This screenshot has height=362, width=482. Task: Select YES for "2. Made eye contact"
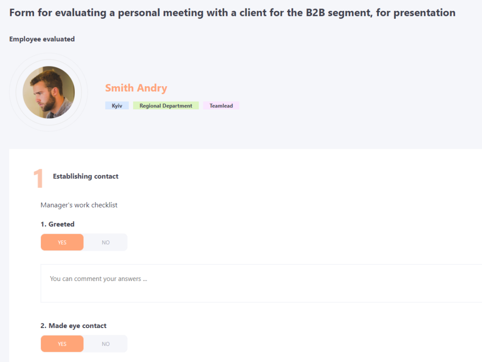point(62,344)
